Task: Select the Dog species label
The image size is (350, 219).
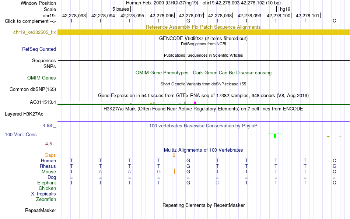Action: [x=52, y=177]
